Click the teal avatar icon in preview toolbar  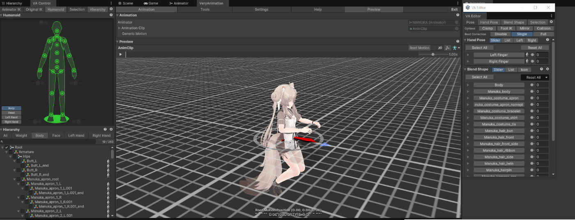tap(454, 48)
